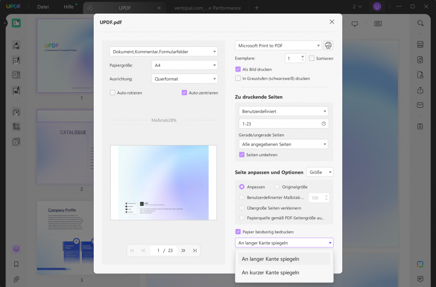436x287 pixels.
Task: Open the Papiergröße A4 dropdown
Action: click(x=185, y=65)
